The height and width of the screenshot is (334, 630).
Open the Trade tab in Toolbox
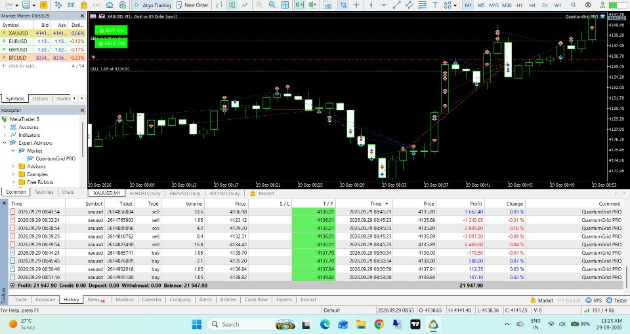[x=20, y=299]
